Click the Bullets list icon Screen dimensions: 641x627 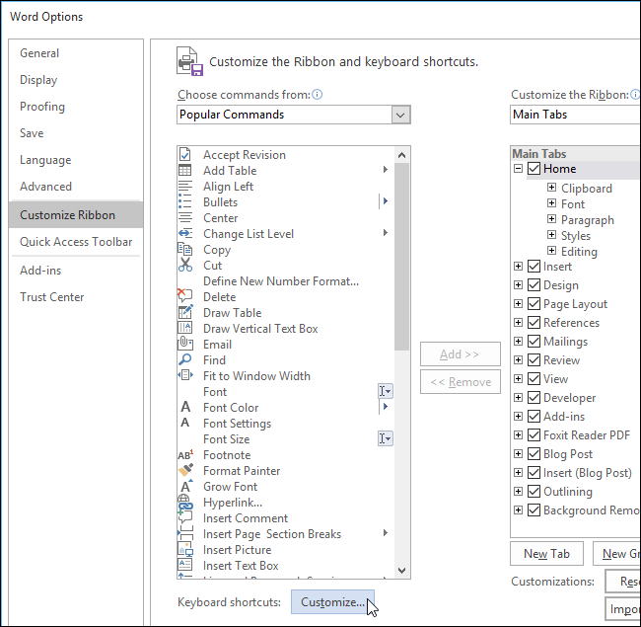click(x=184, y=202)
